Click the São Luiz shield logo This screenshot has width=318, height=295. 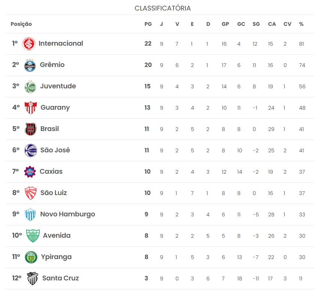click(x=31, y=193)
